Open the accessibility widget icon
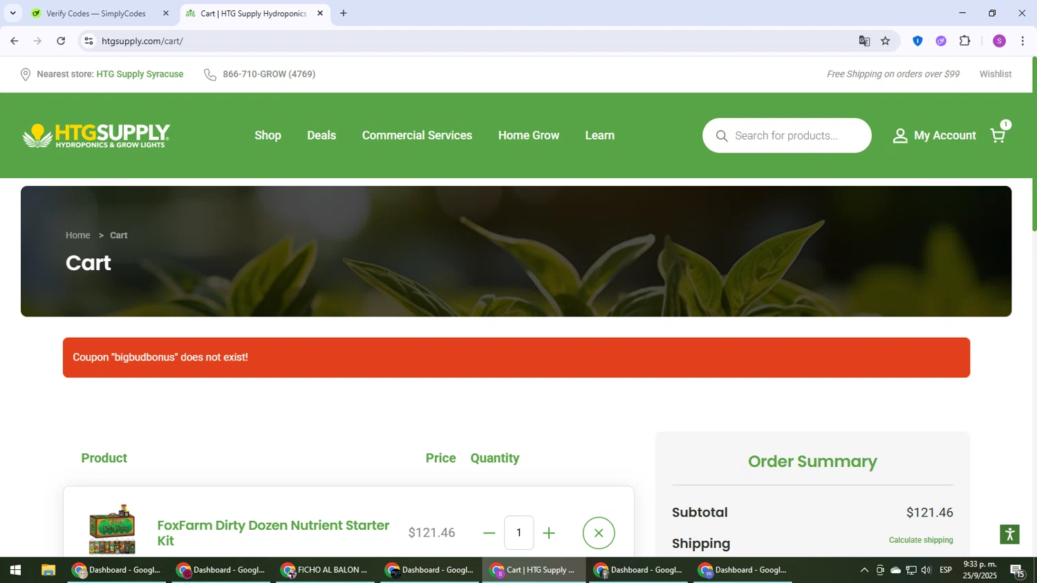Image resolution: width=1037 pixels, height=583 pixels. (x=1009, y=534)
